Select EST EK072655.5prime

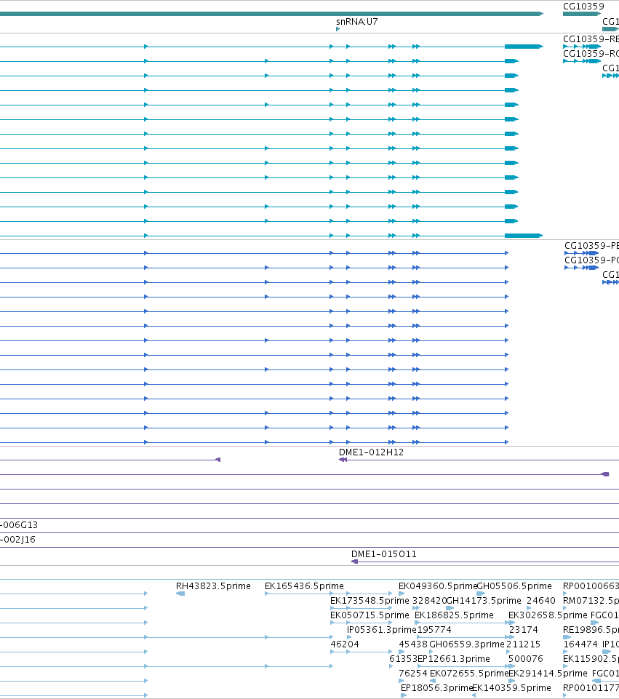(x=469, y=673)
